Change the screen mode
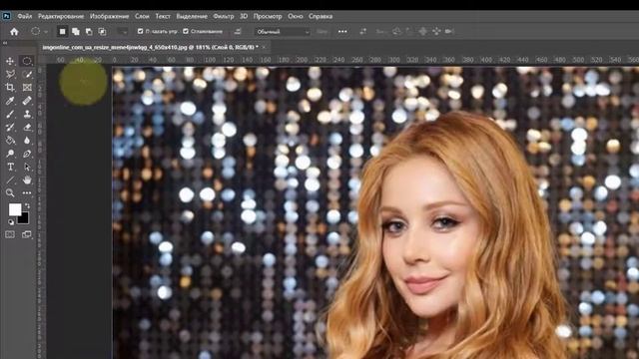 point(27,234)
